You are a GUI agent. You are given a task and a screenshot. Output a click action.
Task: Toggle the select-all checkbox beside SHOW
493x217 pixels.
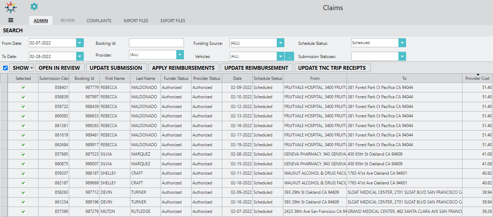5,68
